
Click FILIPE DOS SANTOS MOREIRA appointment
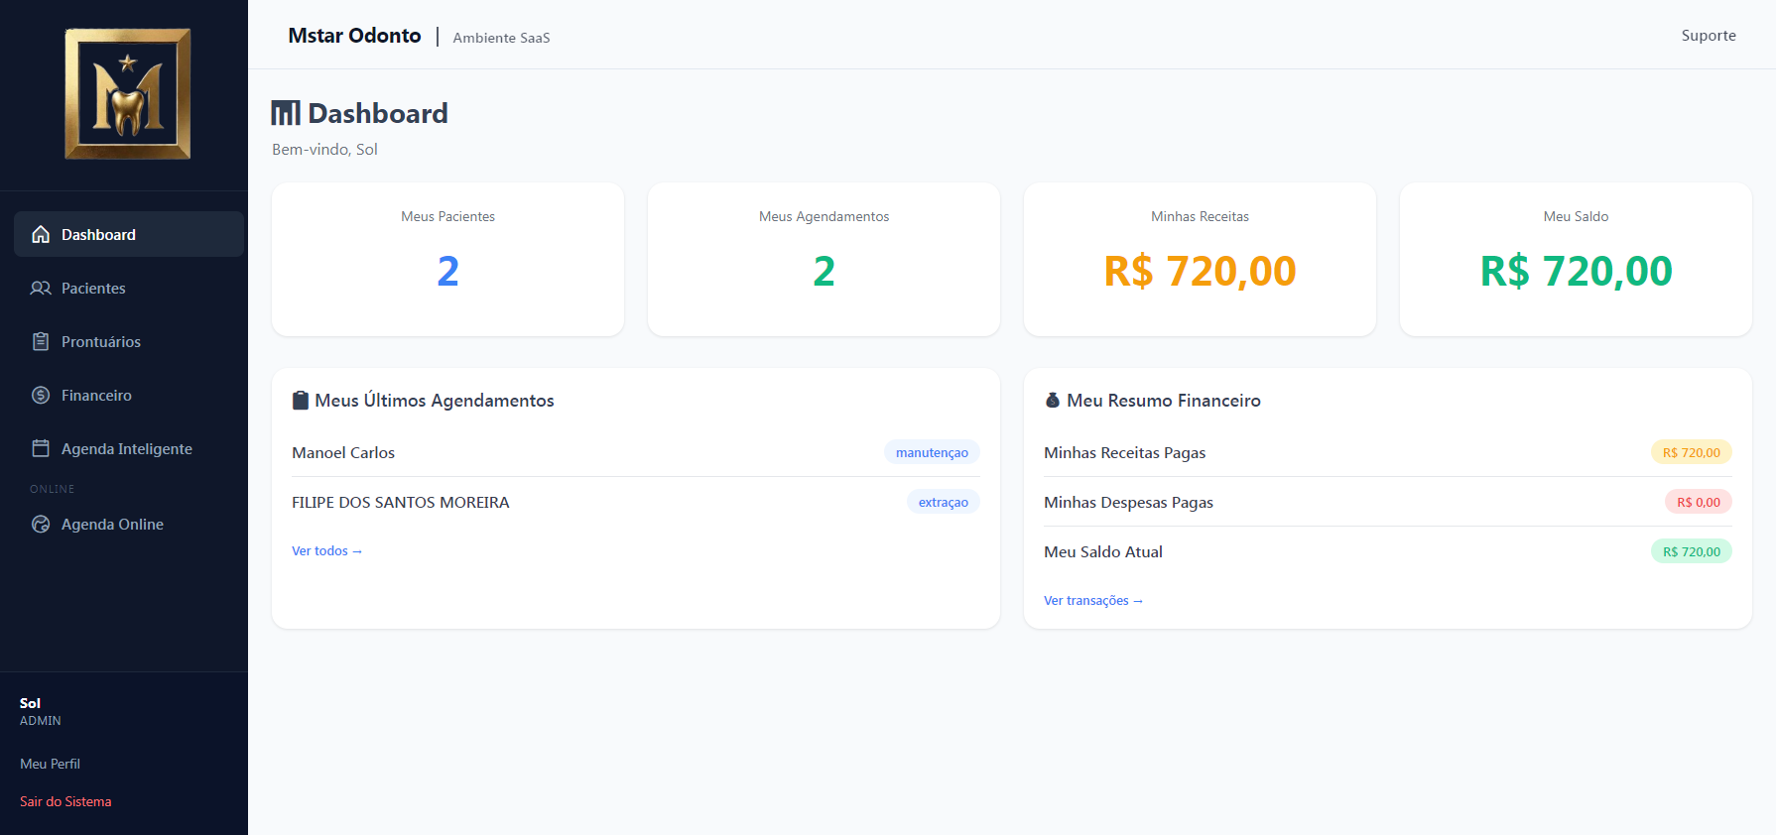[x=636, y=502]
